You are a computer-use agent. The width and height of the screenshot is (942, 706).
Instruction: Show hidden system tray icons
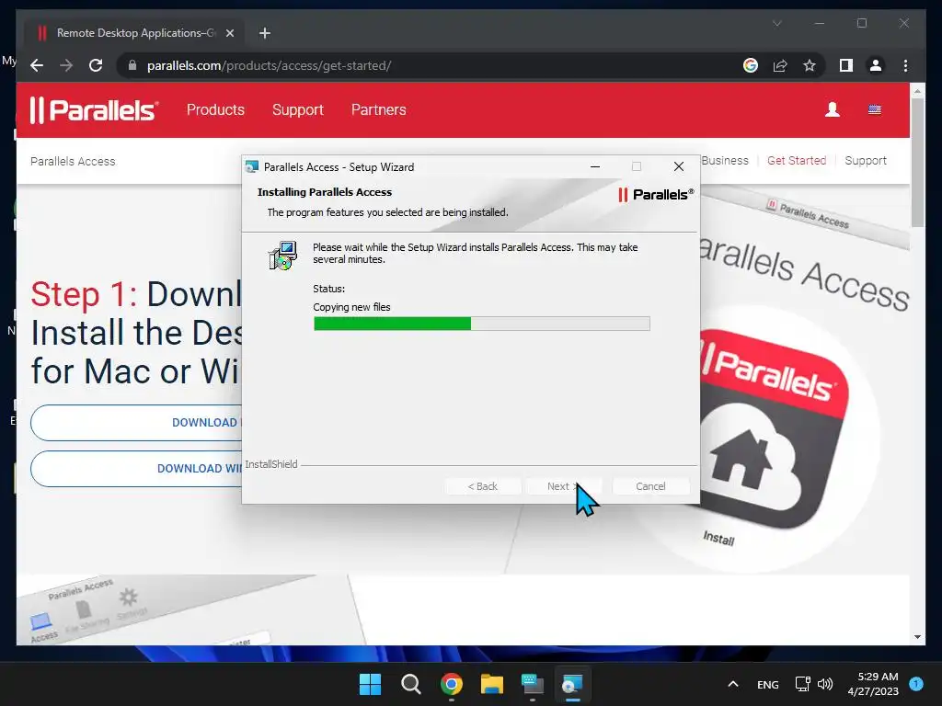point(733,684)
